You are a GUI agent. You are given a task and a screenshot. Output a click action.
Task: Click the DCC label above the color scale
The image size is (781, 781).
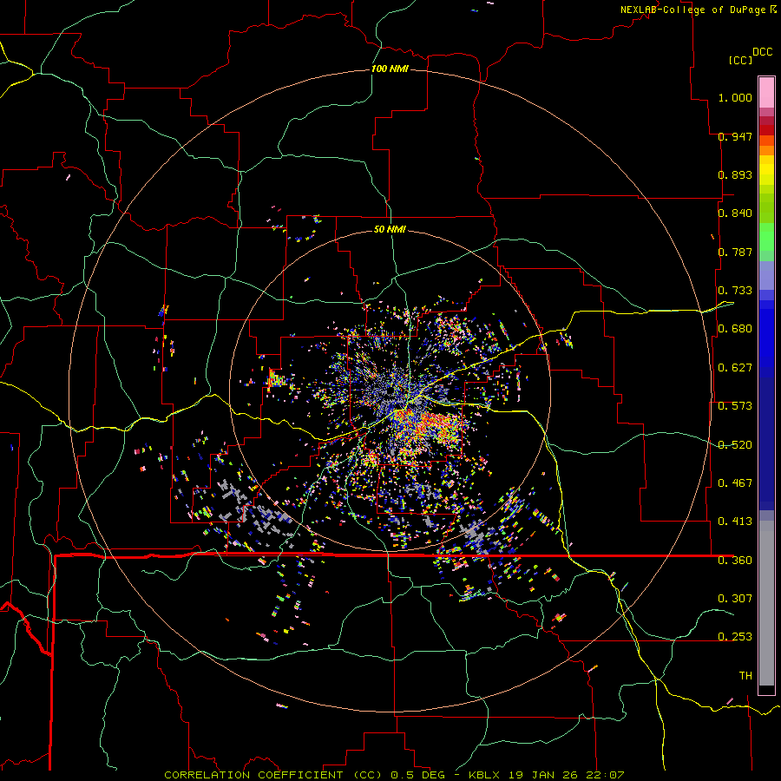coord(763,52)
